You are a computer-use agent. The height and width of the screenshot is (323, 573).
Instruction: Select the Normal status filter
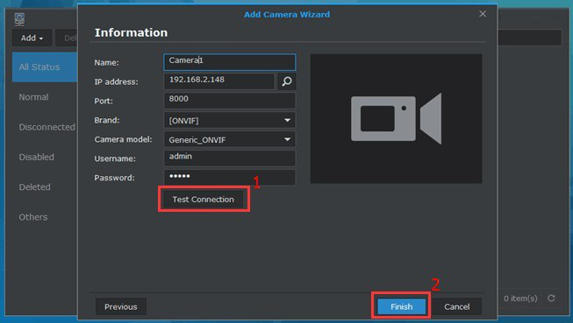[x=33, y=97]
